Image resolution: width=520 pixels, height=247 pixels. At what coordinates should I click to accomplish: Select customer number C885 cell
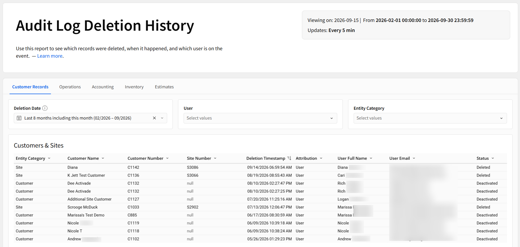pyautogui.click(x=132, y=215)
